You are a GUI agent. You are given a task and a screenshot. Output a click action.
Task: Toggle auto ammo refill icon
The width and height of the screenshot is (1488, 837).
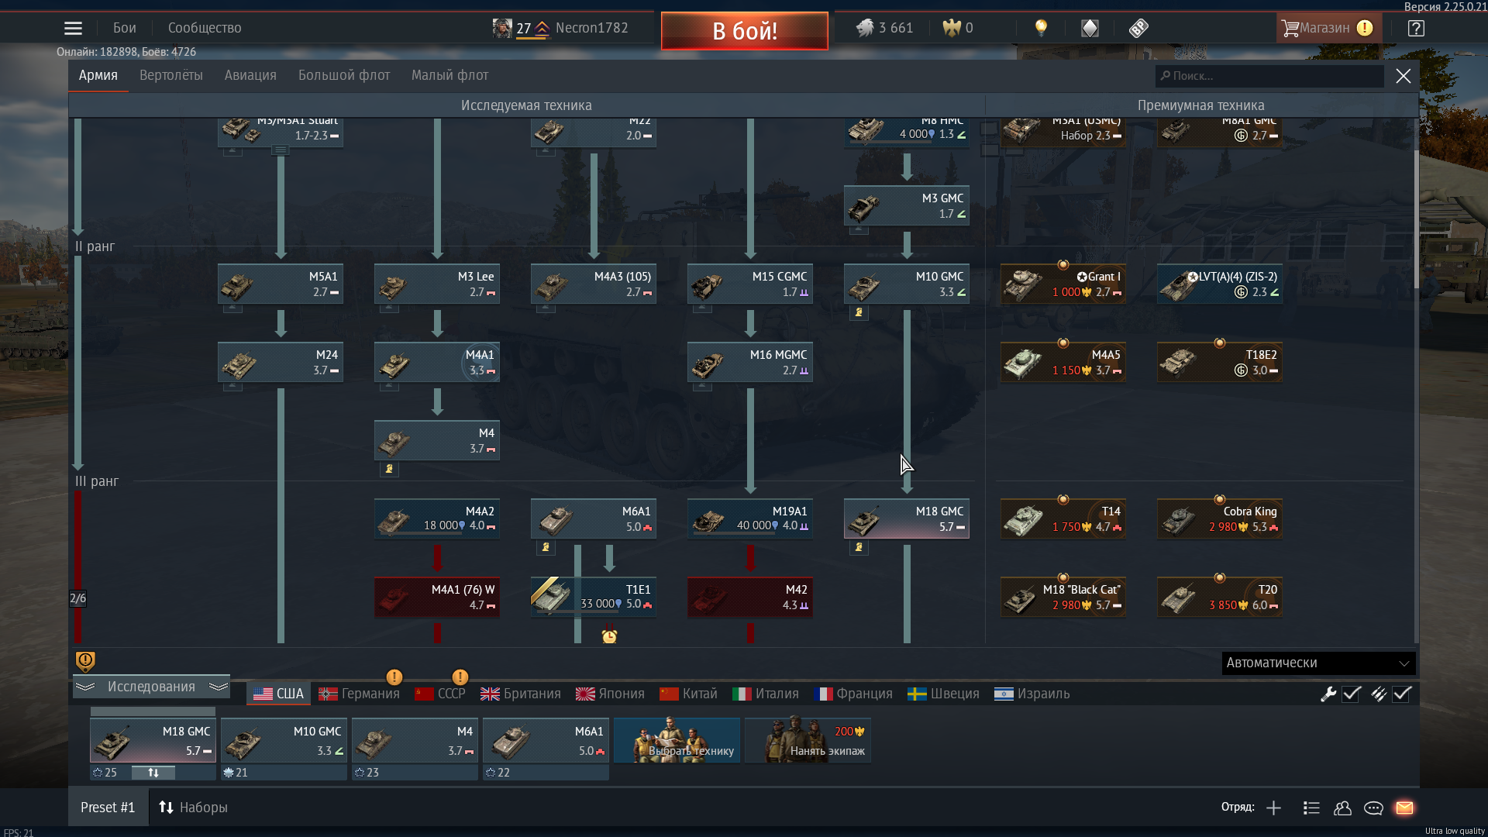1378,694
